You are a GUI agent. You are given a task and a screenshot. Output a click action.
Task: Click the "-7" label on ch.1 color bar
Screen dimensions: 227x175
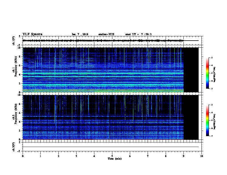[212, 89]
